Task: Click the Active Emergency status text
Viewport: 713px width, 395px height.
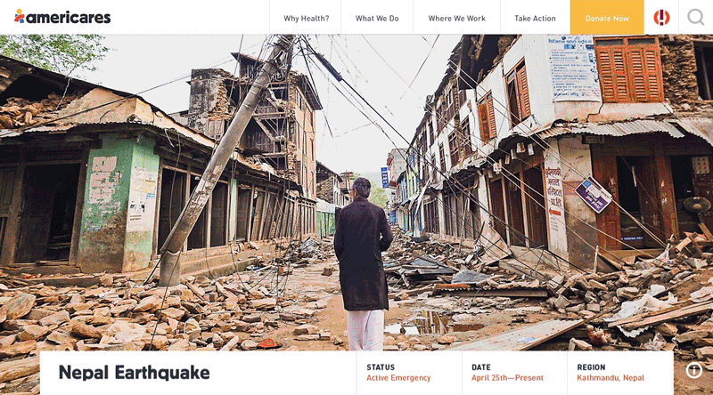Action: [398, 378]
